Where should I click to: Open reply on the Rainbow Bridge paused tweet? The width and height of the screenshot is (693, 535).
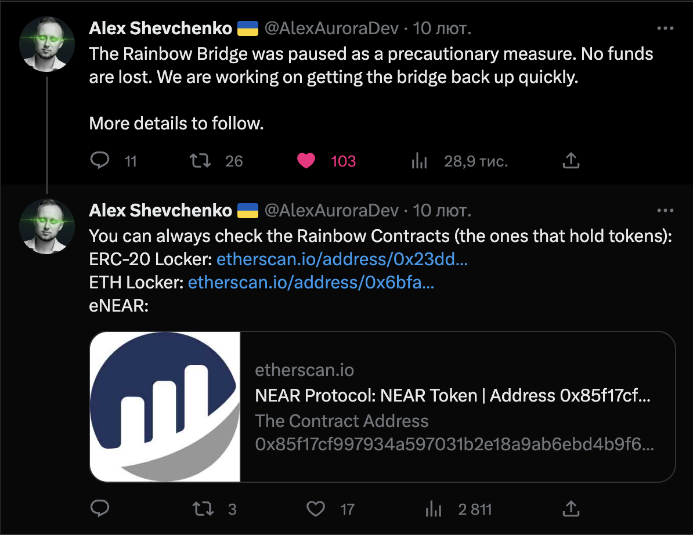coord(100,160)
